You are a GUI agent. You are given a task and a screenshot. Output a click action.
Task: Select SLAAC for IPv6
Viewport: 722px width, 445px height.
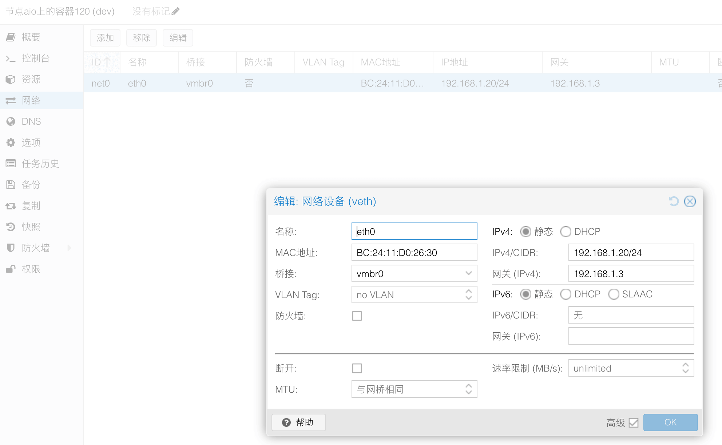tap(614, 294)
